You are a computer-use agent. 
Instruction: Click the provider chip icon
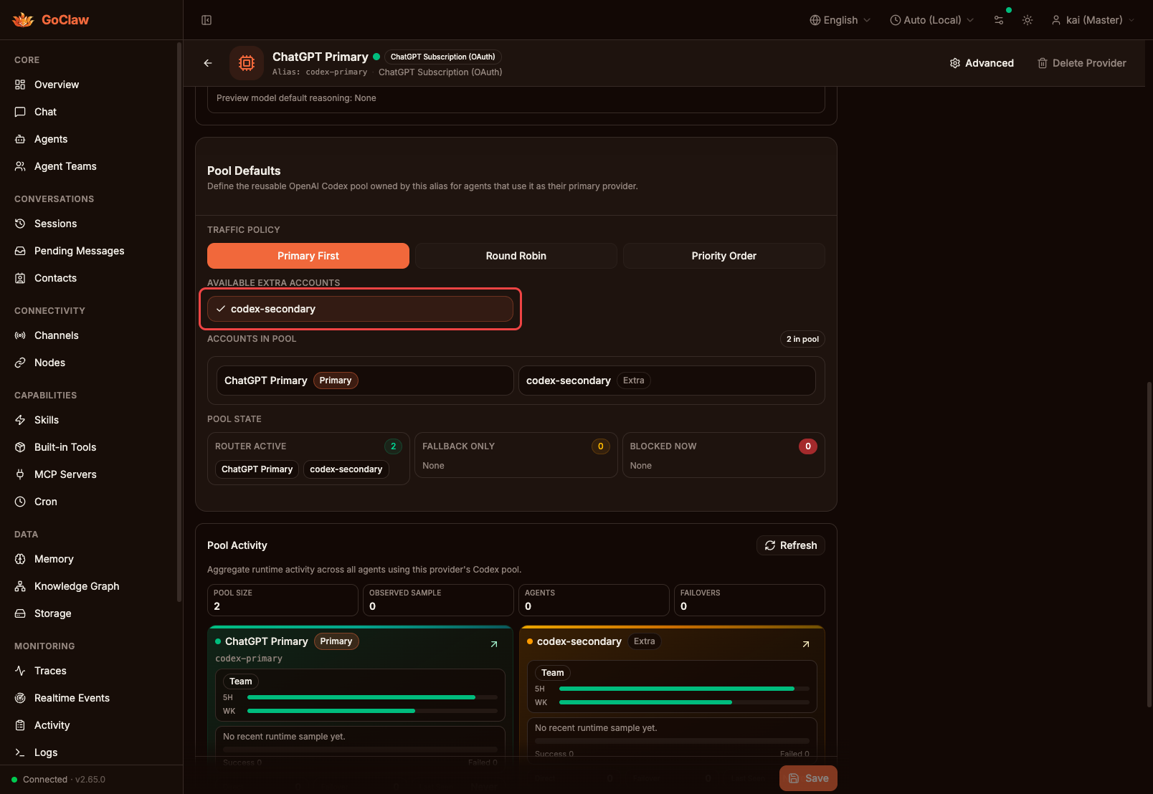(247, 63)
